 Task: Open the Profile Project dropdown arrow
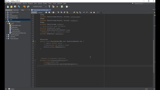coord(69,7)
